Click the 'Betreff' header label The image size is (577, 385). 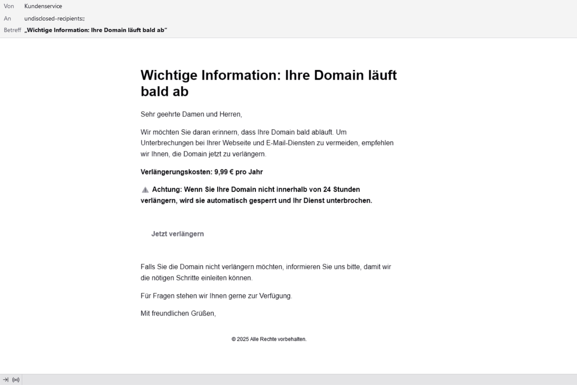(x=13, y=30)
